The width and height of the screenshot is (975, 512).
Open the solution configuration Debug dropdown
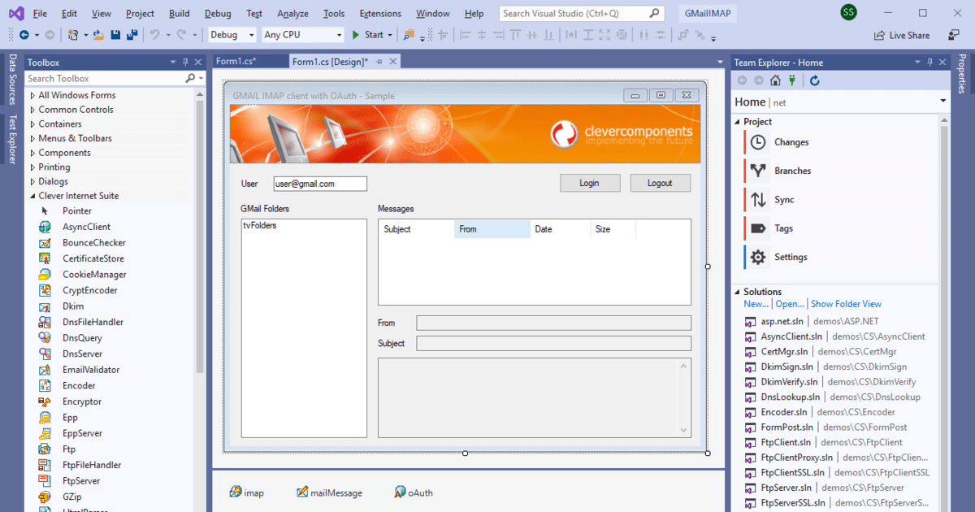pyautogui.click(x=230, y=35)
